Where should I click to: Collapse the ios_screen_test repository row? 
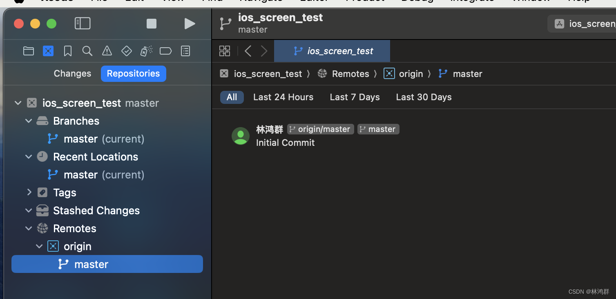coord(18,103)
